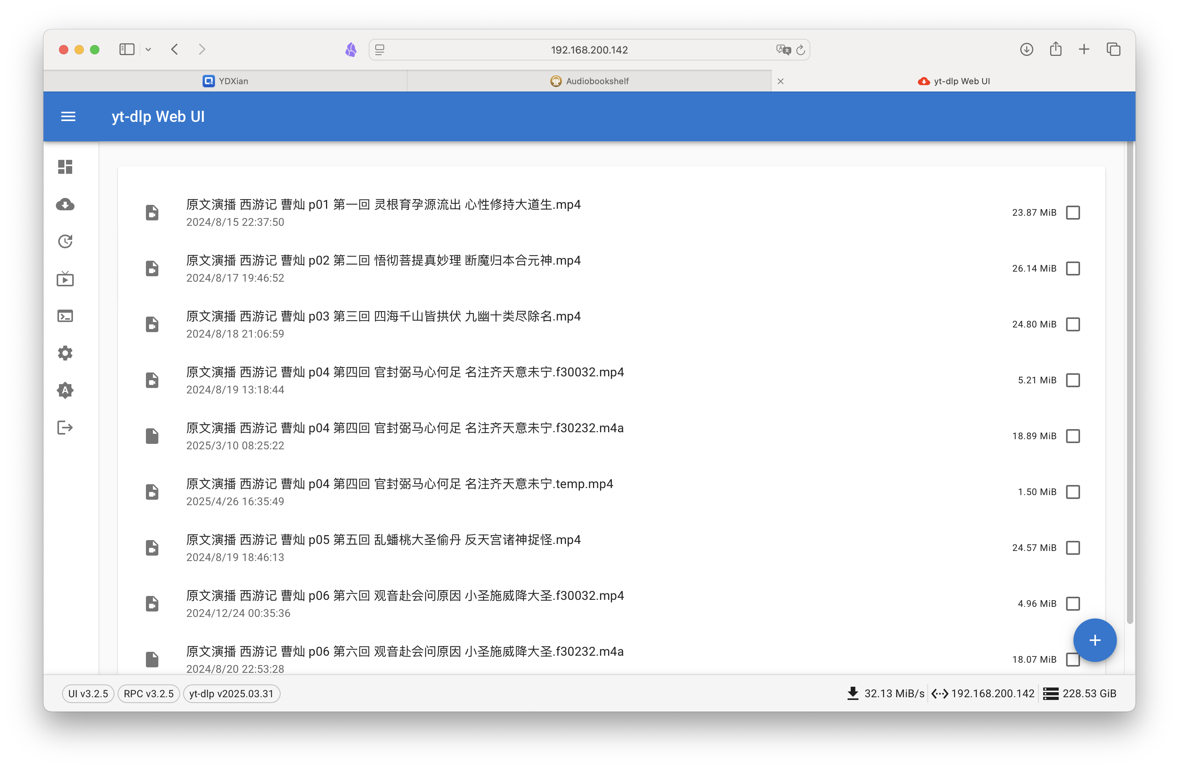Click the 32.13 MiB/s speed text
1179x769 pixels.
tap(894, 693)
